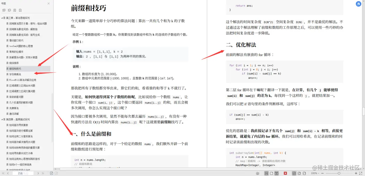This screenshot has width=365, height=176.
Task: Collapse all bookmarks with the minus icon
Action: (x=9, y=10)
